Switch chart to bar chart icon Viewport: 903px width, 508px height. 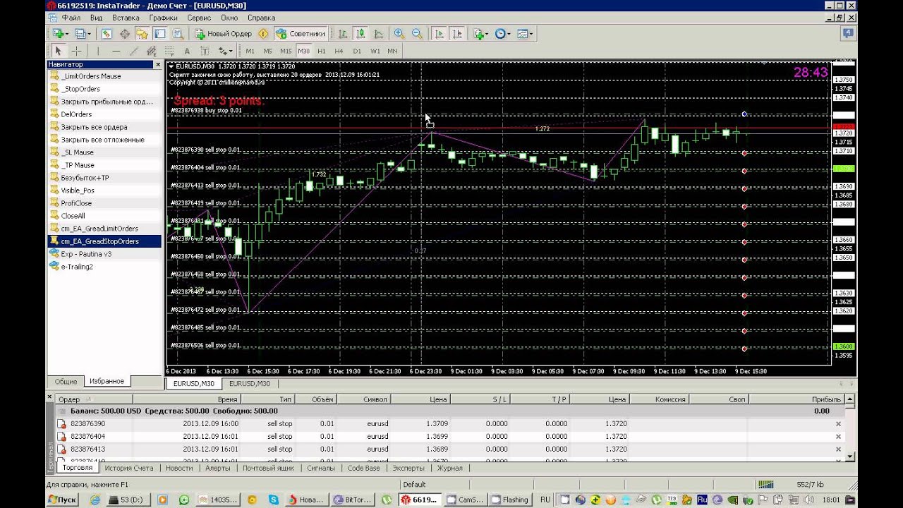pyautogui.click(x=343, y=33)
